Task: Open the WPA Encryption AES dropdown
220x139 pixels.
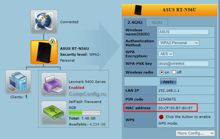Action: (166, 54)
